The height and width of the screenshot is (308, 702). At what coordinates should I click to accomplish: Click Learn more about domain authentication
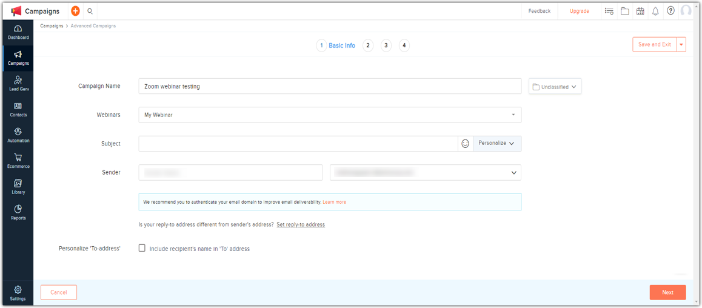click(335, 203)
